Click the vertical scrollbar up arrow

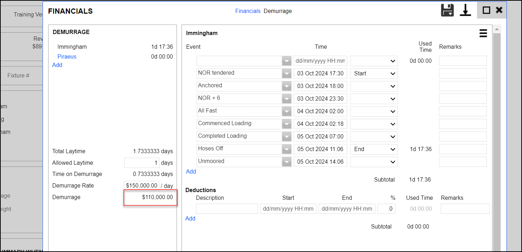(x=496, y=29)
